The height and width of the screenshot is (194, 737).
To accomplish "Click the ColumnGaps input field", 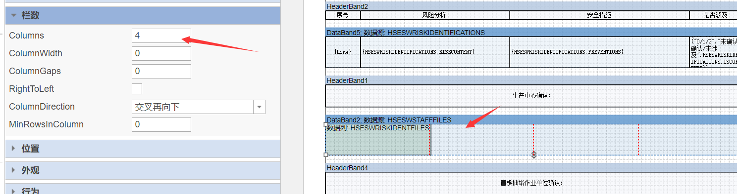I will point(161,71).
